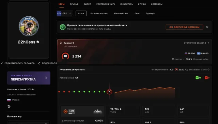Switch to the Матчмейкинг sub-tab
Viewport: 218px width, 124px height.
point(121,14)
